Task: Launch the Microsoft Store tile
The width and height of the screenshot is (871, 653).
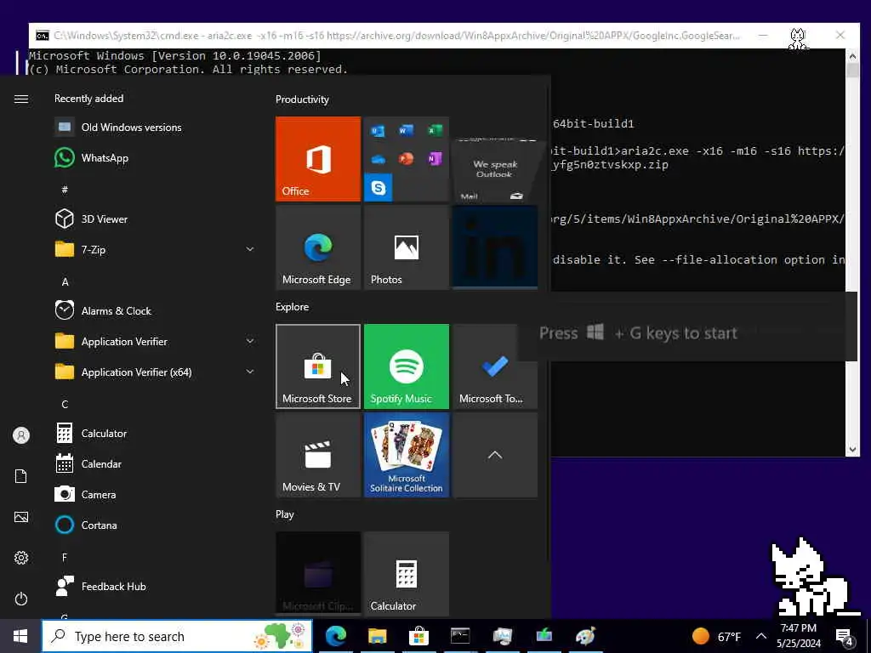Action: pos(318,366)
